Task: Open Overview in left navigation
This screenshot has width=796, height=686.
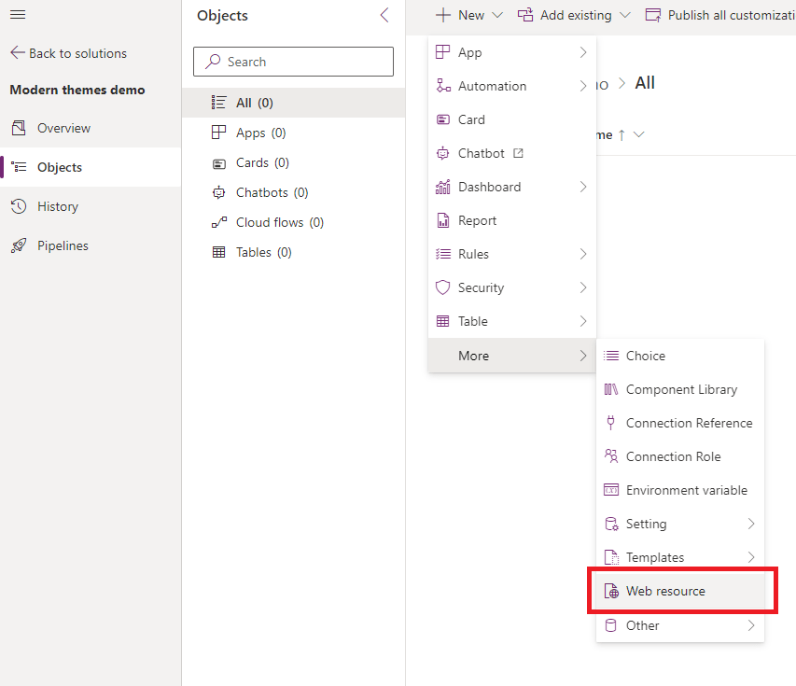Action: pos(63,128)
